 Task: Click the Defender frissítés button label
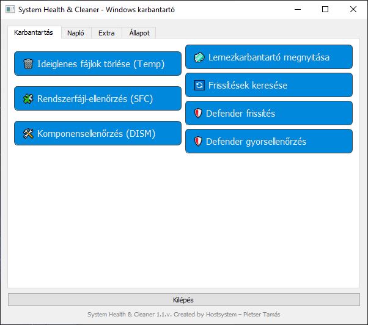(x=241, y=113)
